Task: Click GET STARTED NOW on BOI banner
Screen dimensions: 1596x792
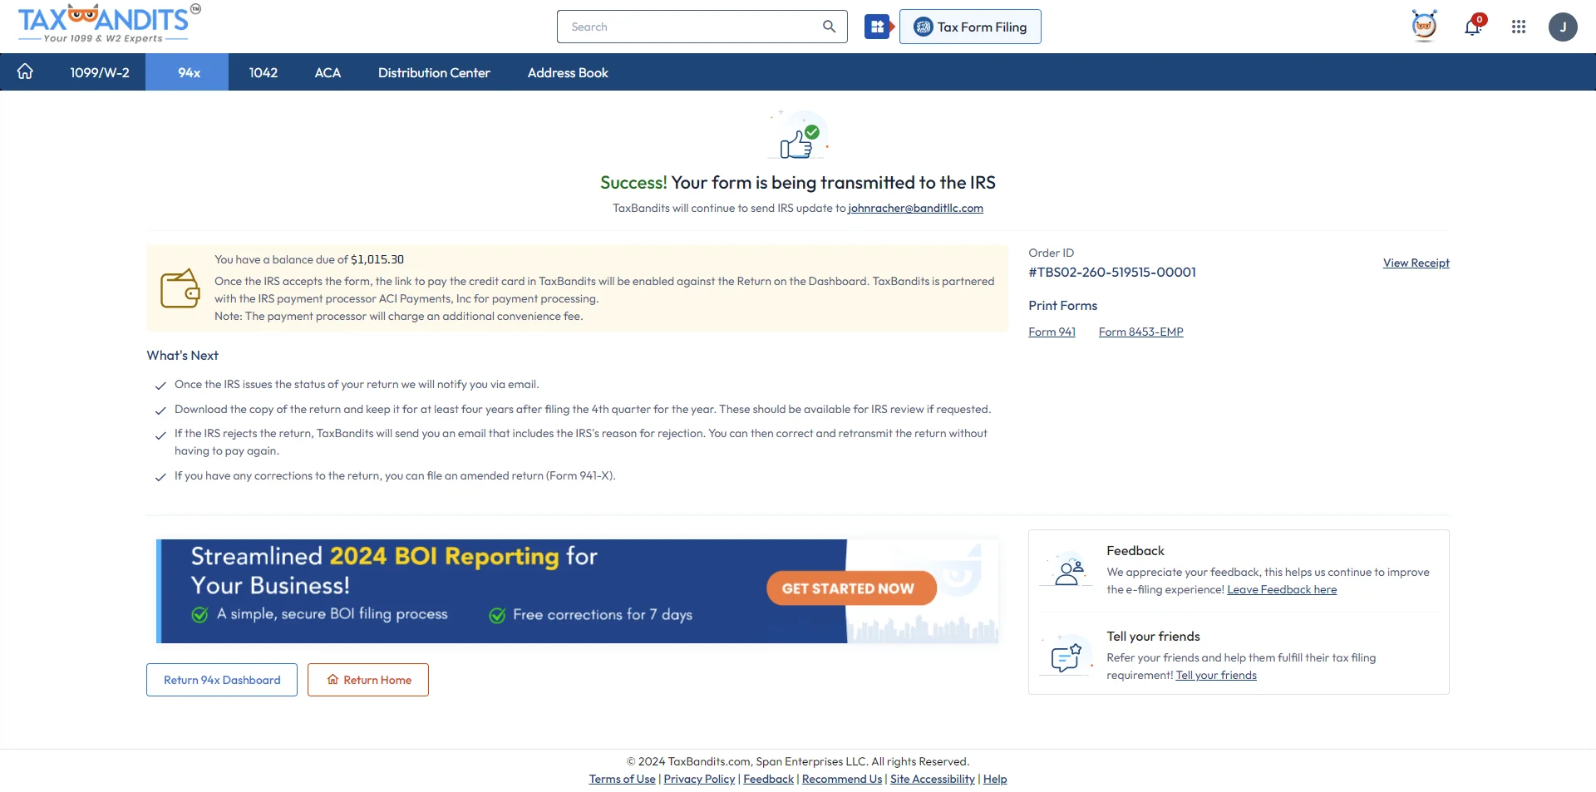Action: pos(850,588)
